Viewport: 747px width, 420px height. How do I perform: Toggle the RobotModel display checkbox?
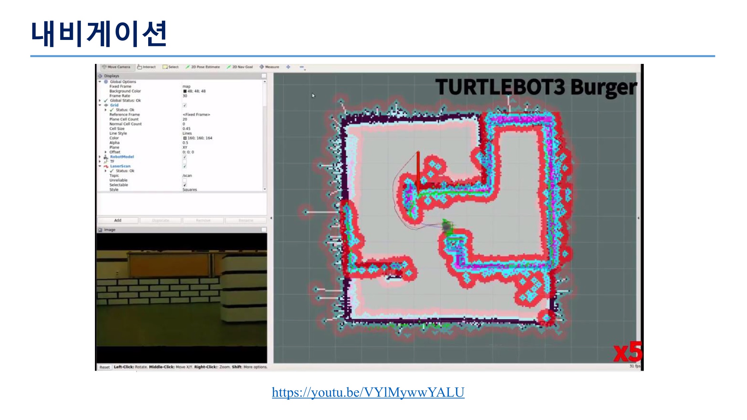185,157
